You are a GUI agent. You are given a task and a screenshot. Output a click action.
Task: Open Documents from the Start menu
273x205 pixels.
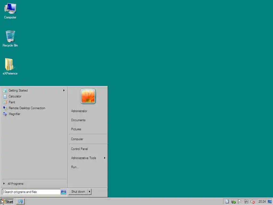tap(78, 120)
